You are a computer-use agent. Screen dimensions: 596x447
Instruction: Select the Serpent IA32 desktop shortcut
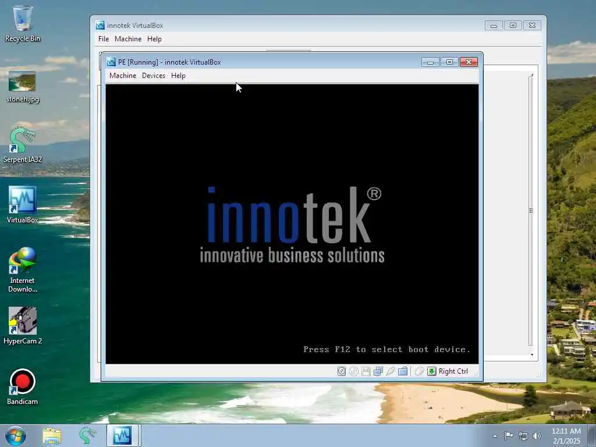23,145
